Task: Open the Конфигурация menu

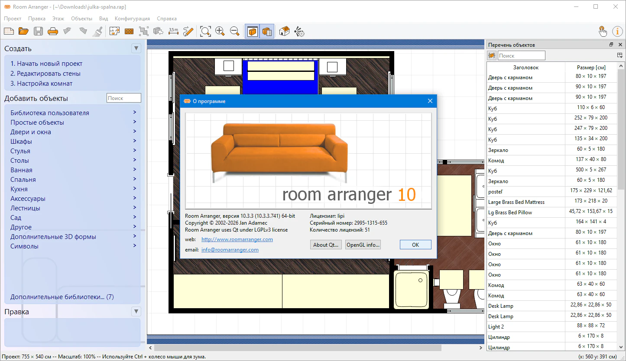Action: click(x=132, y=19)
